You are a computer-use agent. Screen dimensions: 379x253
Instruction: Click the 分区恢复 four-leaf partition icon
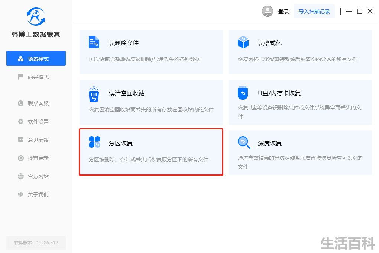(x=94, y=142)
